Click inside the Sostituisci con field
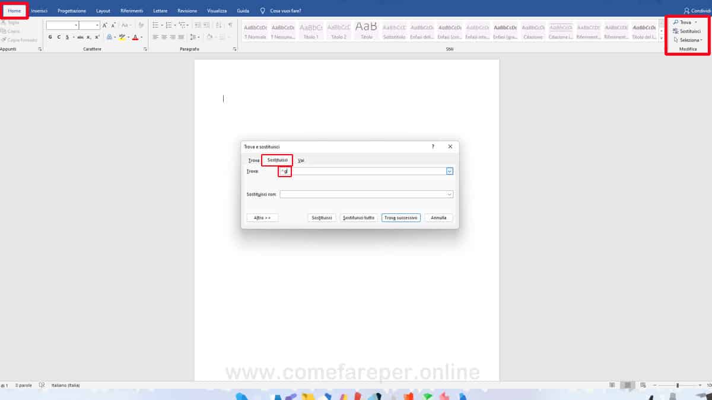The image size is (712, 400). pos(366,193)
